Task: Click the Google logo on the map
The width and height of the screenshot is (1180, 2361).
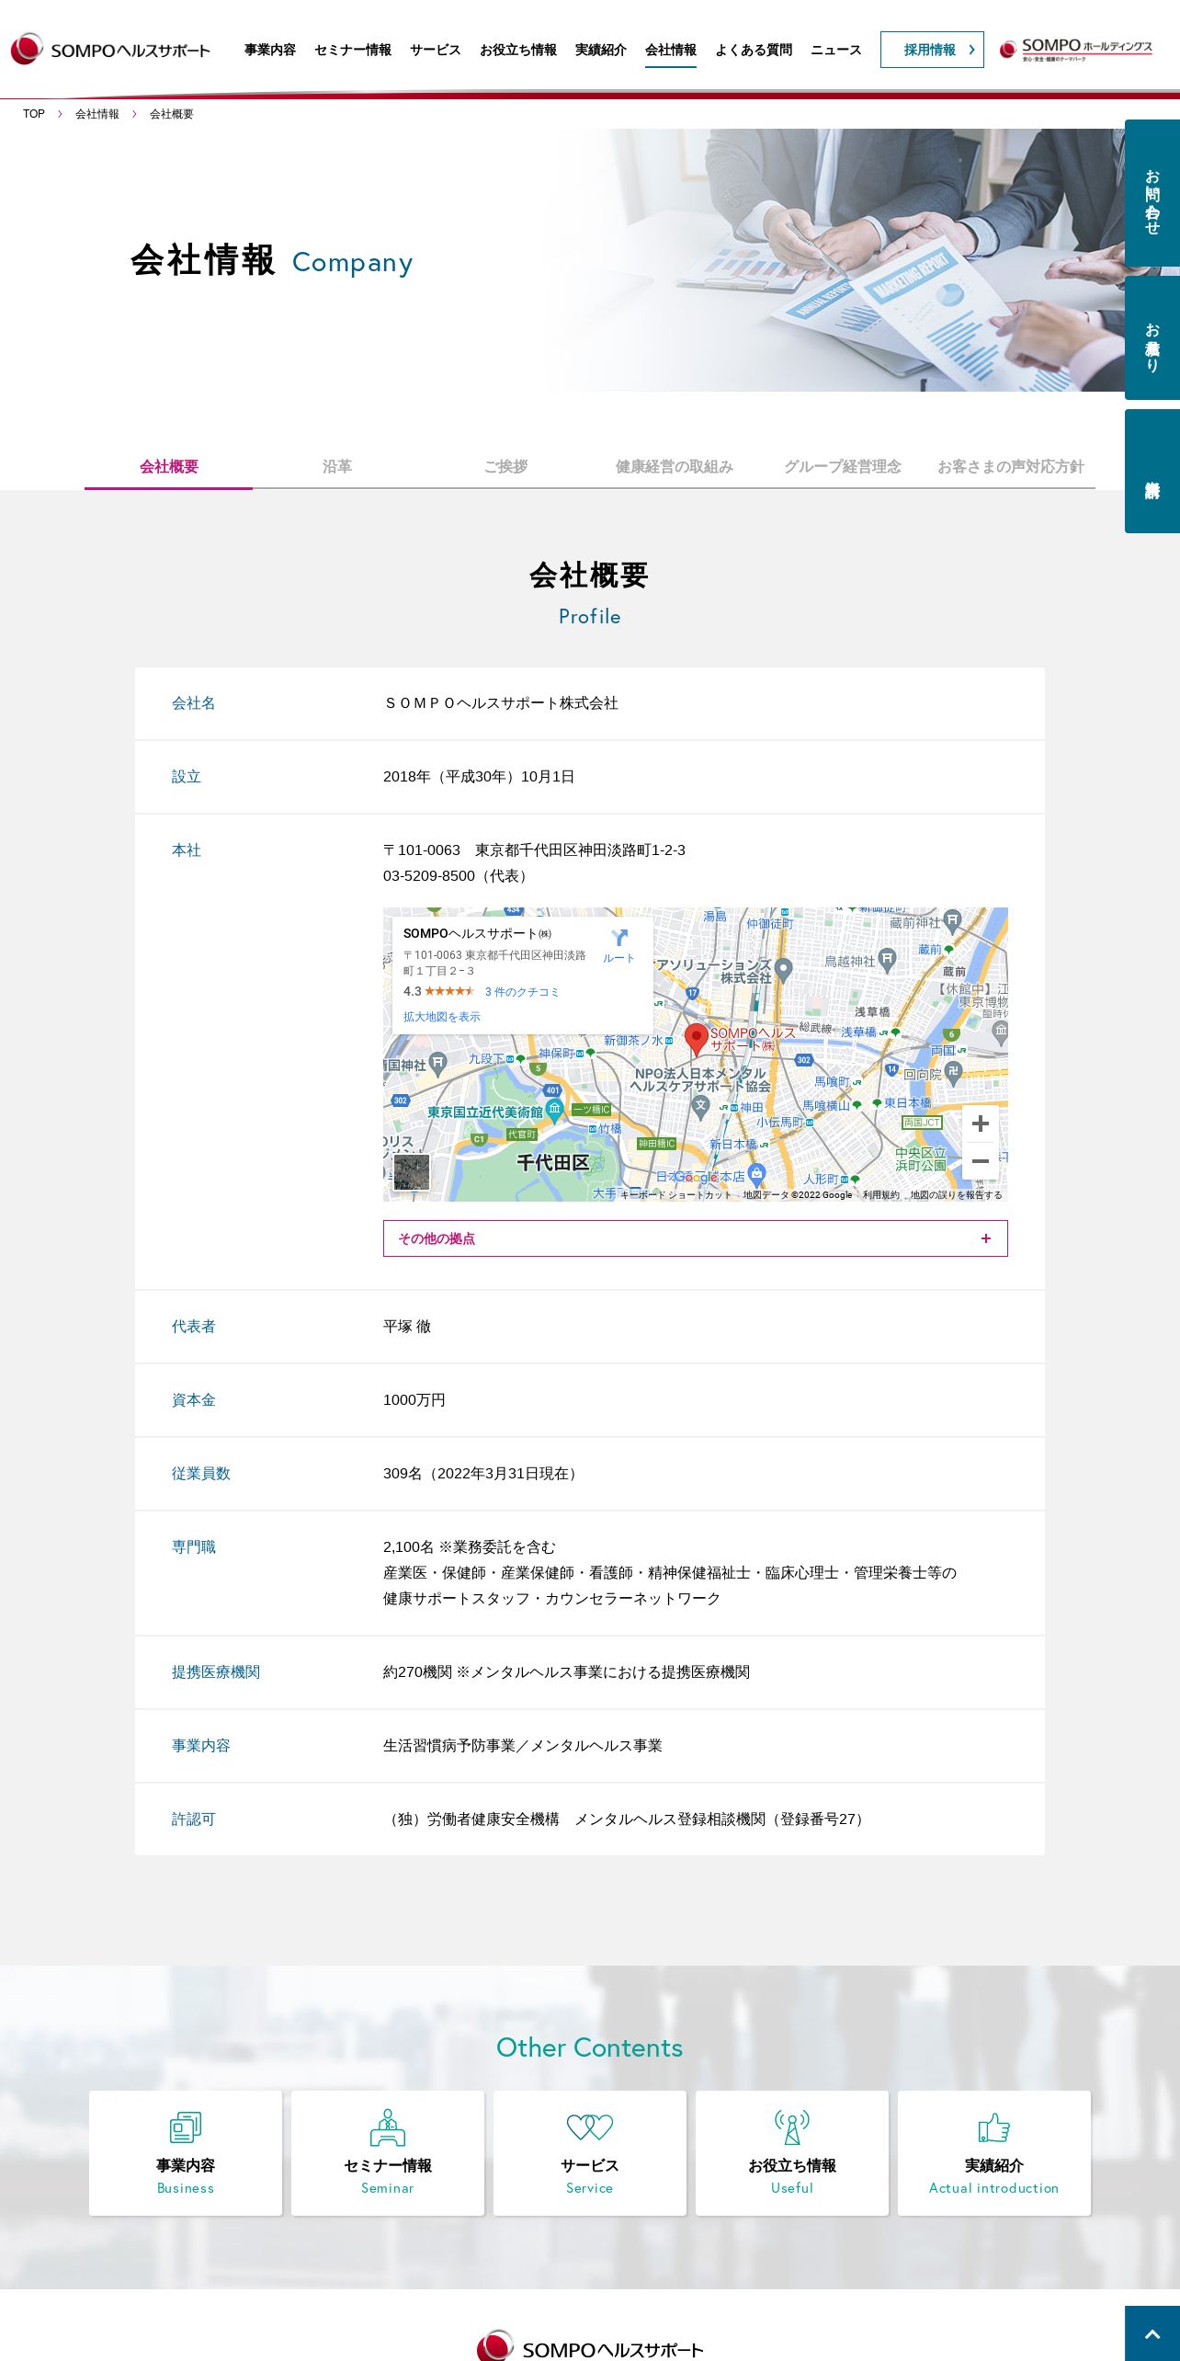Action: pyautogui.click(x=696, y=1177)
